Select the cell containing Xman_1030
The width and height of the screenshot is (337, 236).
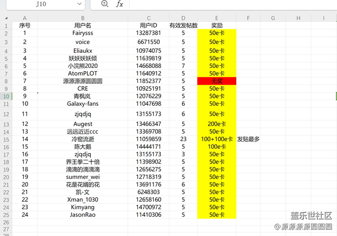(x=82, y=200)
